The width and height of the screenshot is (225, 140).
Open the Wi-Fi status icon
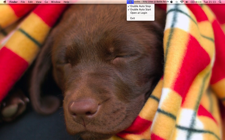pos(182,2)
